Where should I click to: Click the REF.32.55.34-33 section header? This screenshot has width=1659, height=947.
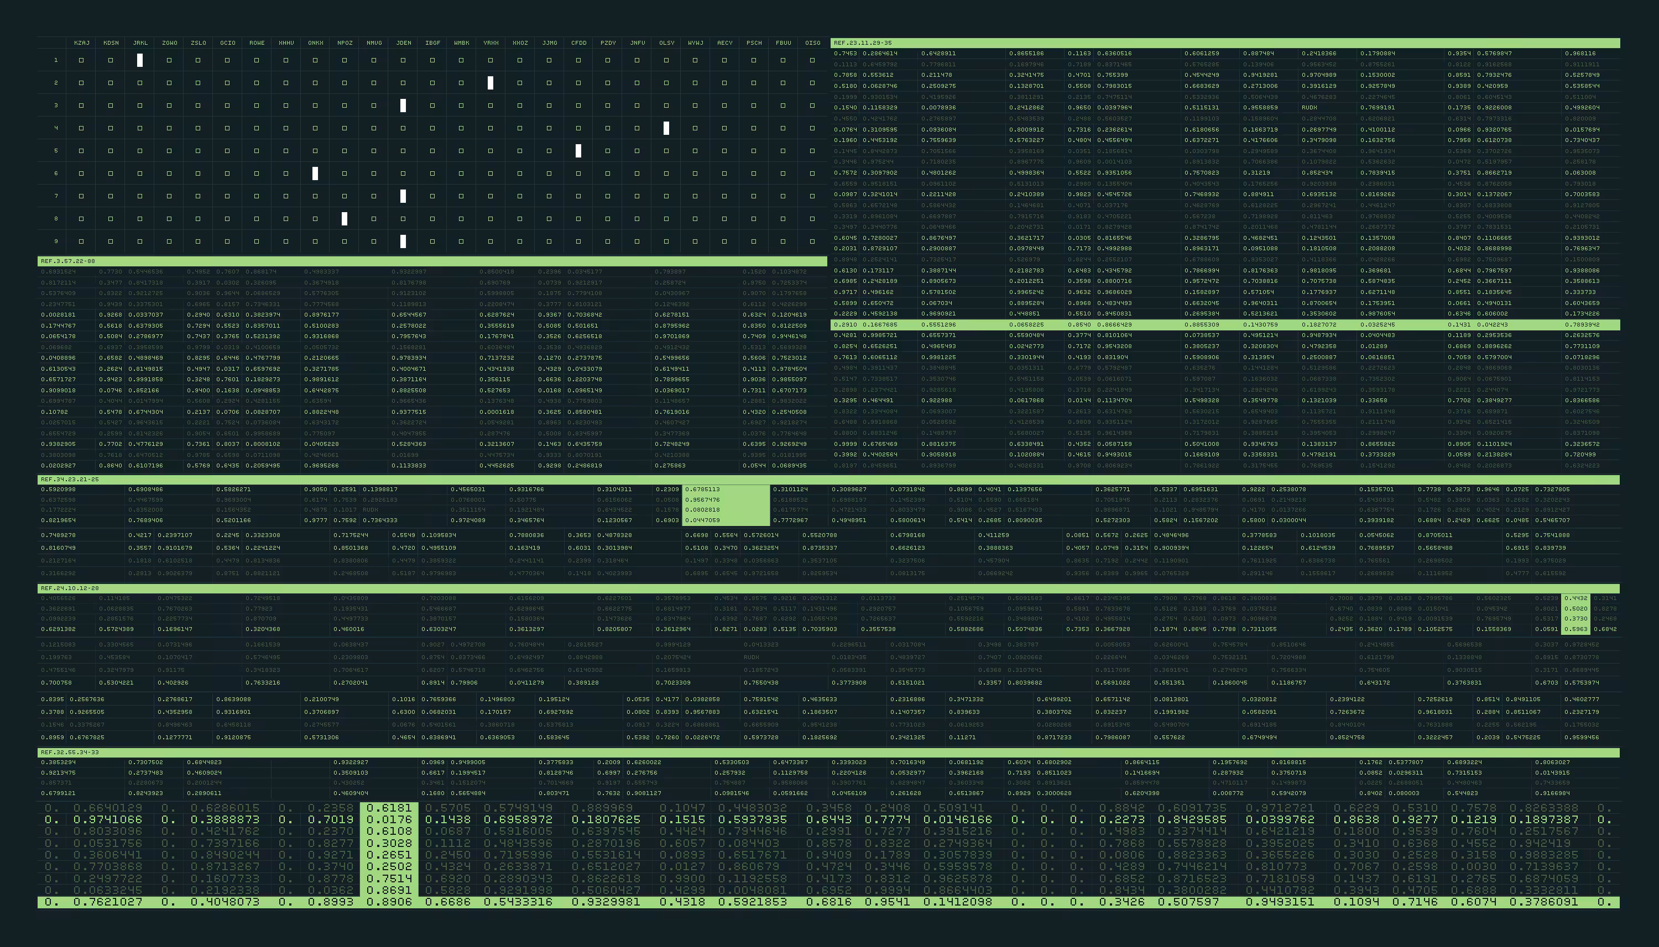coord(828,753)
